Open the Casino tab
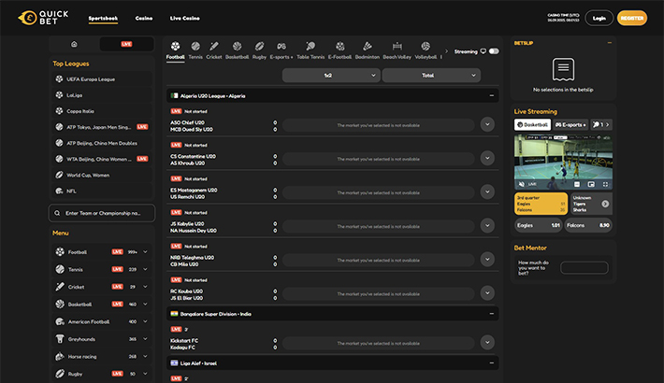This screenshot has height=383, width=664. click(144, 18)
